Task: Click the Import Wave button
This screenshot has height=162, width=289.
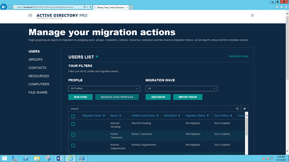Action: [187, 97]
